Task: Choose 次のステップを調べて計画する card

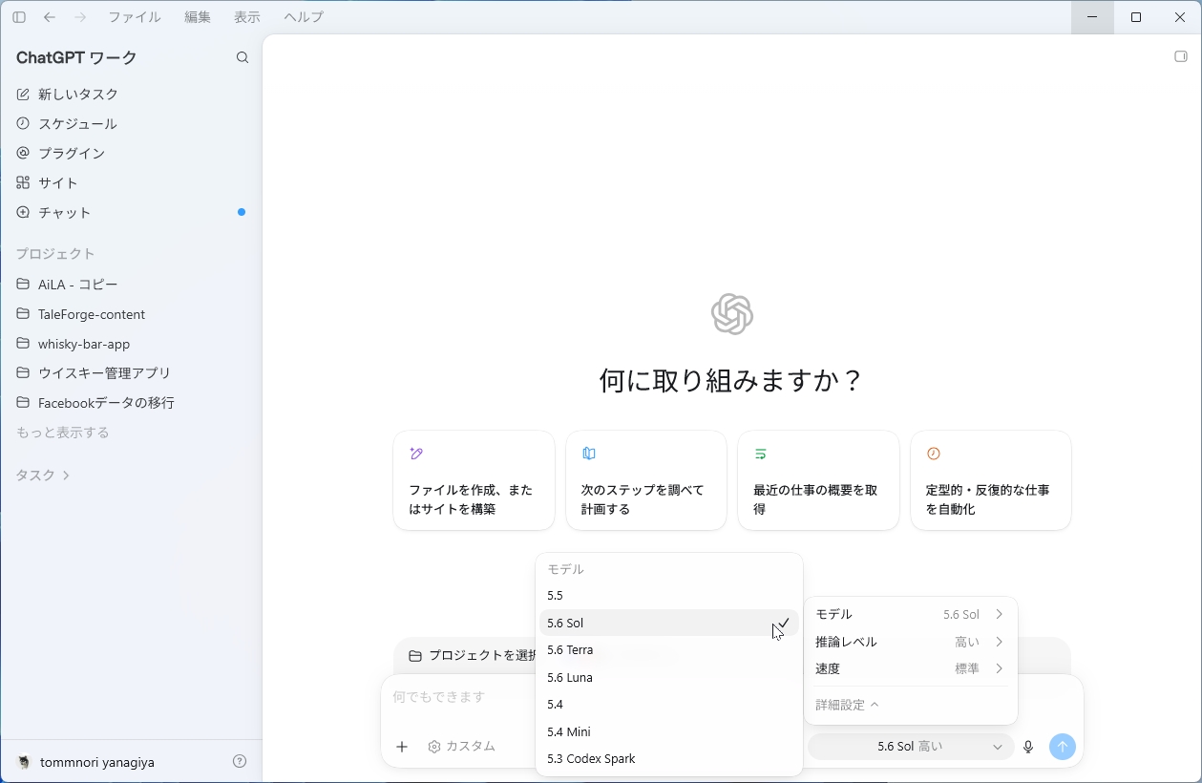Action: click(x=646, y=480)
